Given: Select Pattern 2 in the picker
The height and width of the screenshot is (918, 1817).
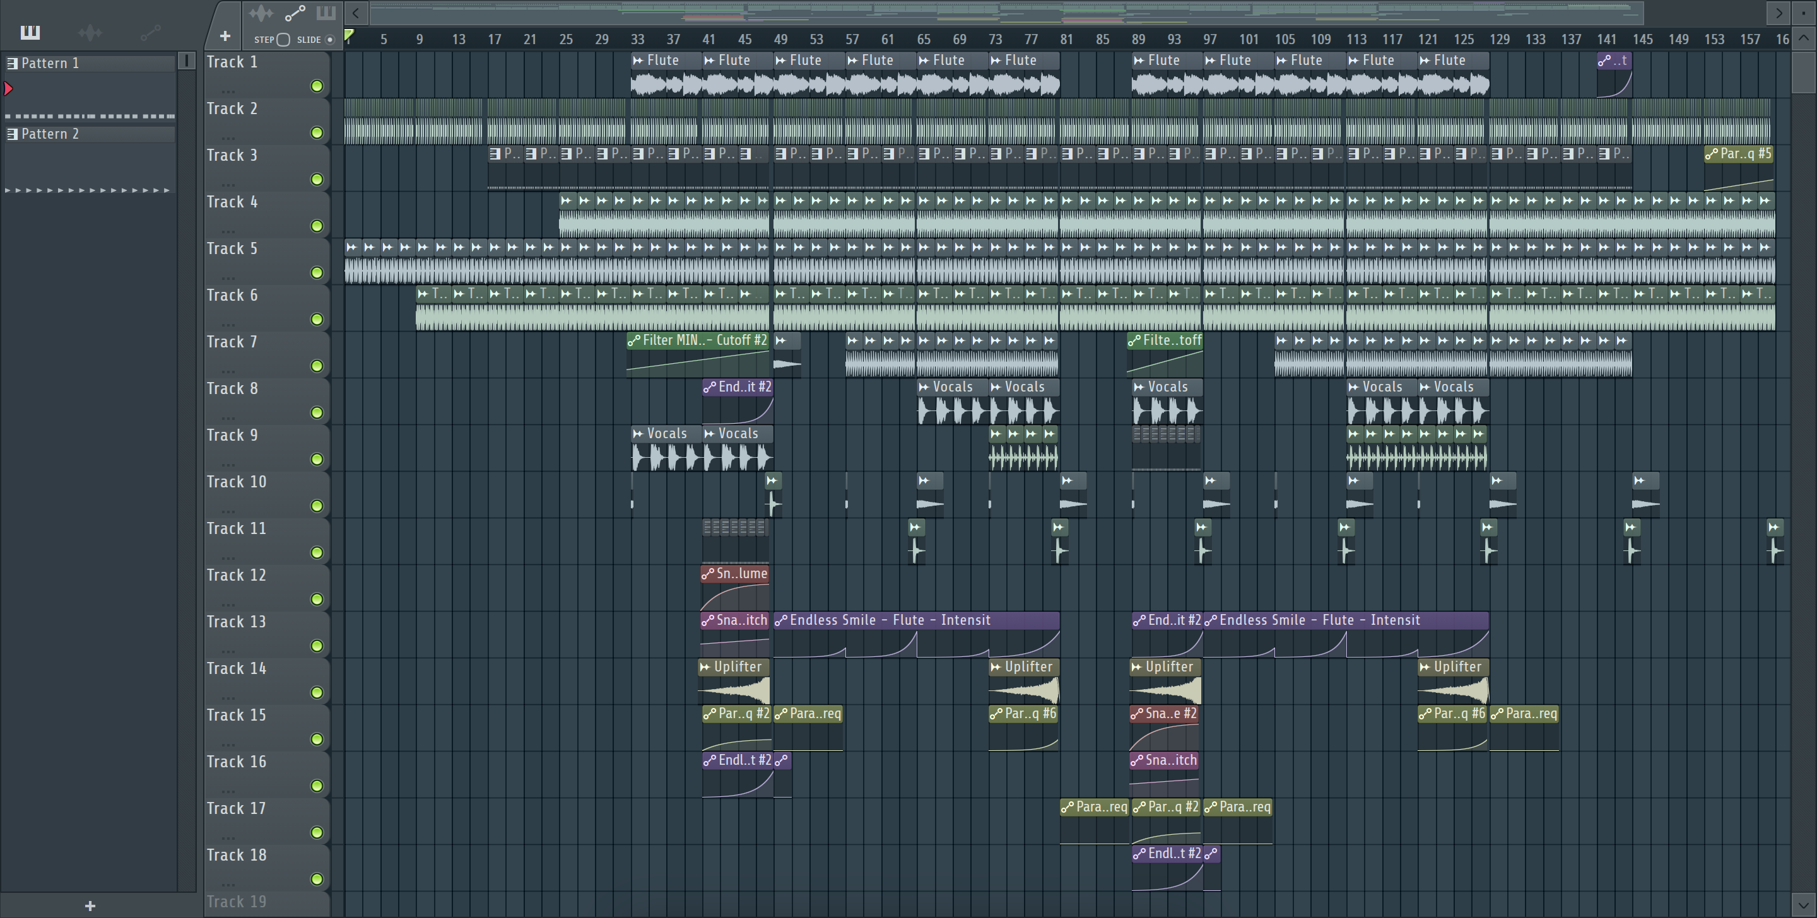Looking at the screenshot, I should click(90, 133).
